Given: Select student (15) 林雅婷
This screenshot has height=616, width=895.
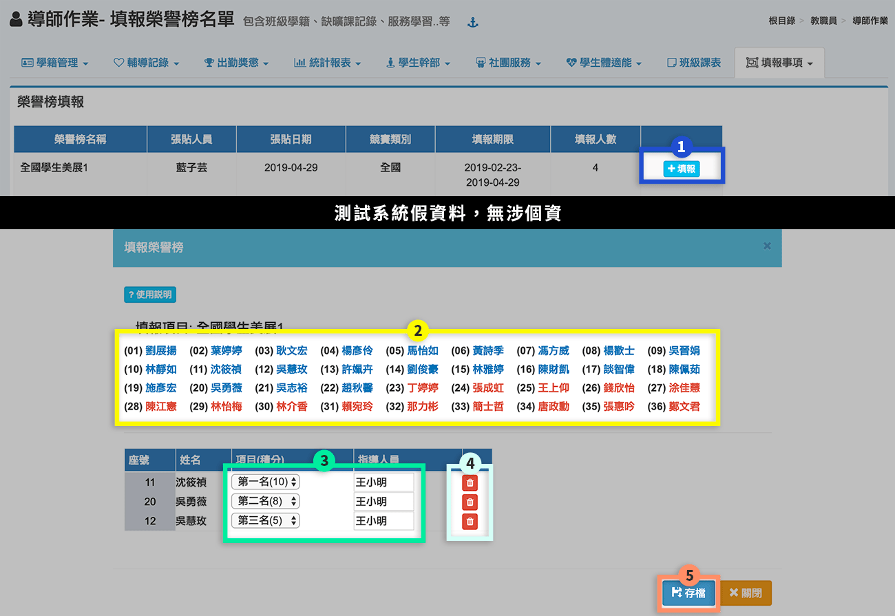Looking at the screenshot, I should (488, 369).
